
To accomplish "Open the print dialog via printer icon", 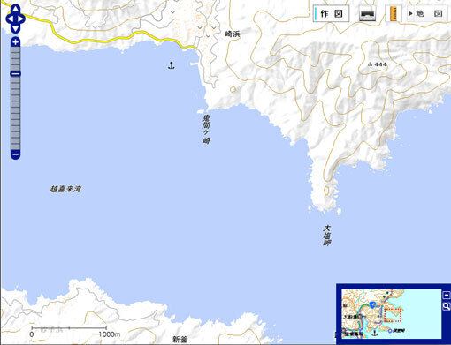I will [x=367, y=14].
